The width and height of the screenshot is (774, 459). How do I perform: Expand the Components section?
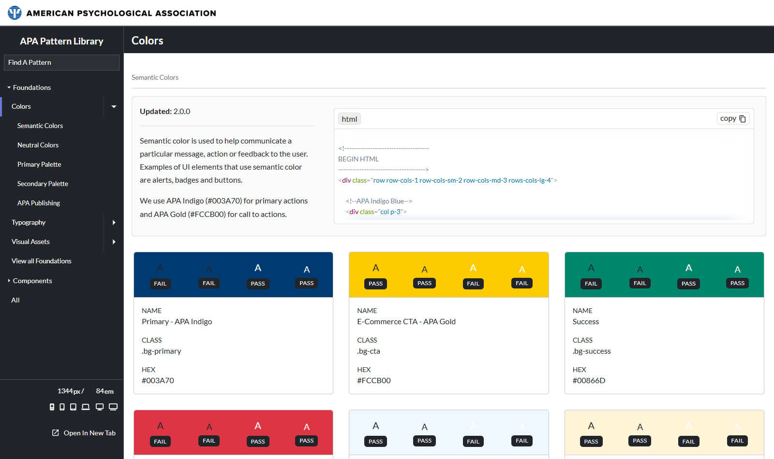coord(30,281)
